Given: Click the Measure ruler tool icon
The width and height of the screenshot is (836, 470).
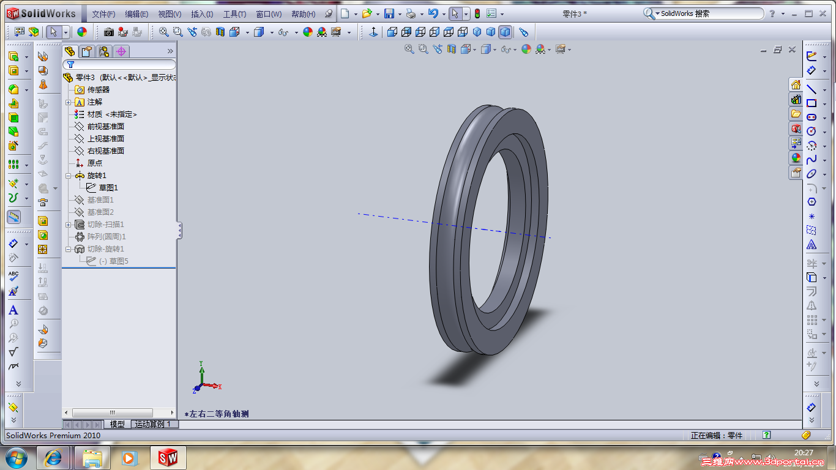Looking at the screenshot, I should [x=13, y=217].
